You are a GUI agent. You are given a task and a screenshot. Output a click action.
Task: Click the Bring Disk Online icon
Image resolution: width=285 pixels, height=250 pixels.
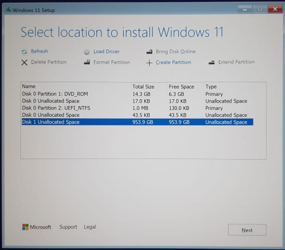150,52
